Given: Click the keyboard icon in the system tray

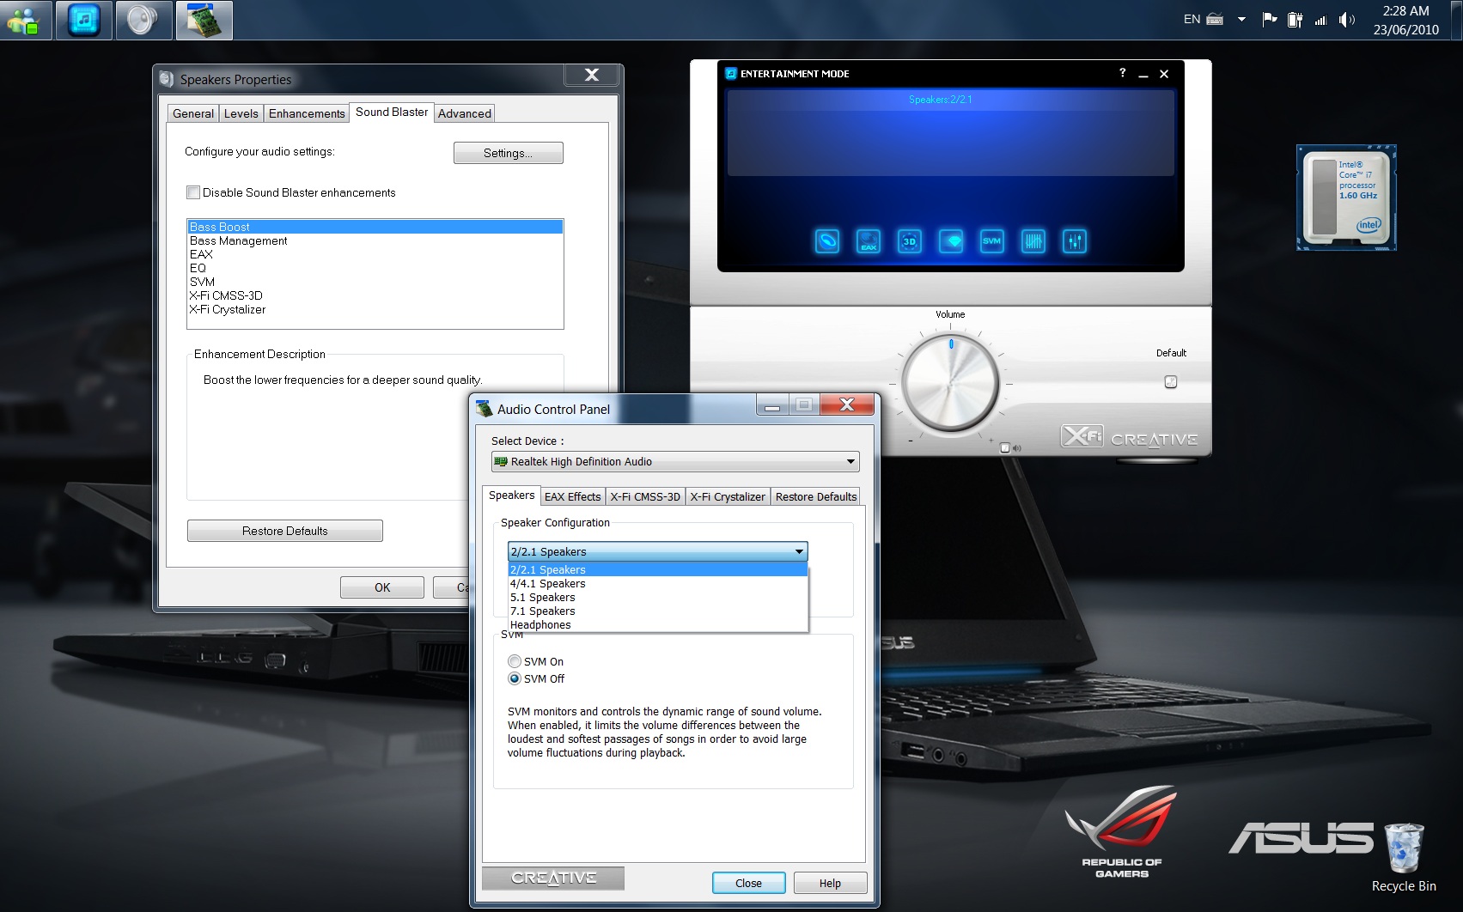Looking at the screenshot, I should pos(1215,19).
